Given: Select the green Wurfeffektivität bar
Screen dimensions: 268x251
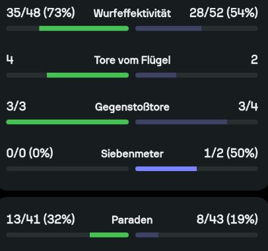Looking at the screenshot, I should point(84,28).
